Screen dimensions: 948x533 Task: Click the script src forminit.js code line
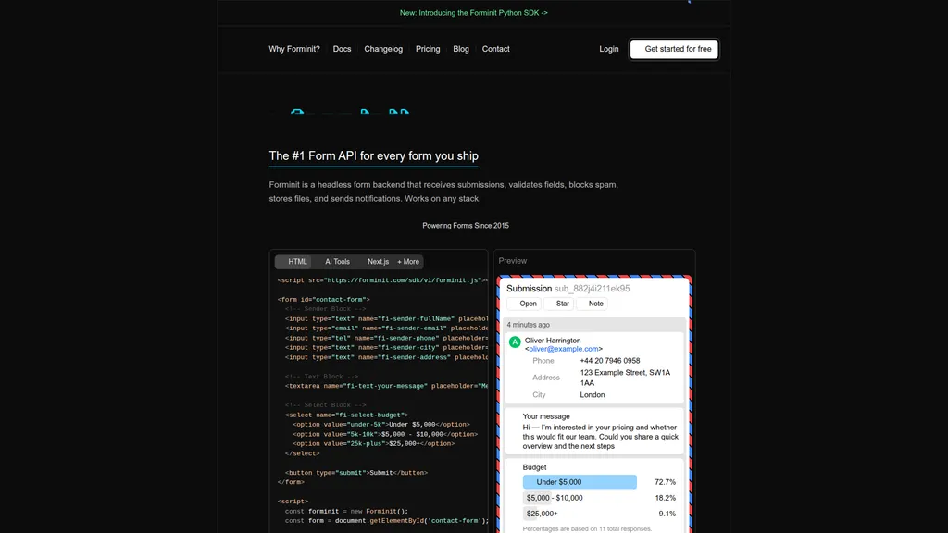(382, 280)
